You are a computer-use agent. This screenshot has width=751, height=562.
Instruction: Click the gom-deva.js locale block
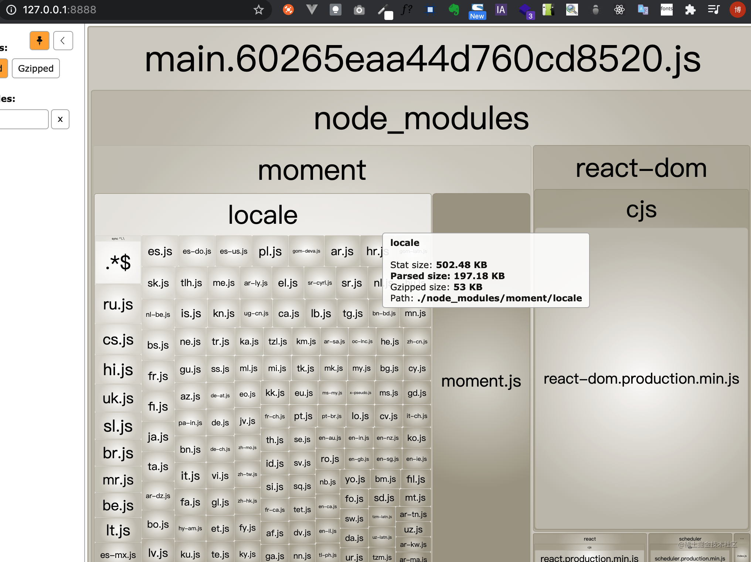coord(306,251)
